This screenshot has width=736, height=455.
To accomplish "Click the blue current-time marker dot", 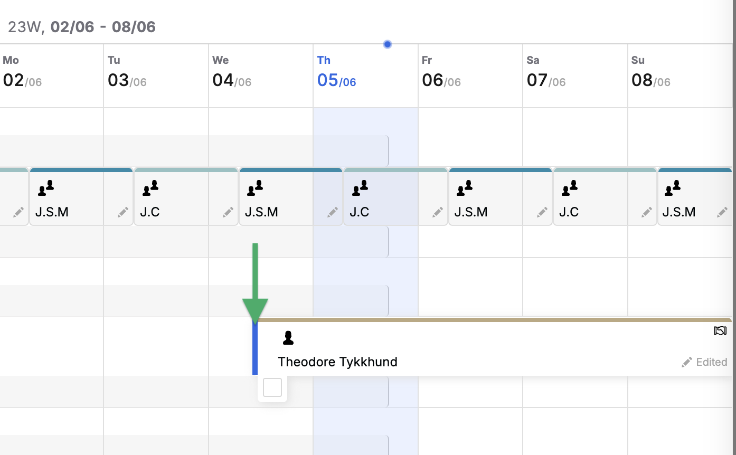I will tap(388, 44).
